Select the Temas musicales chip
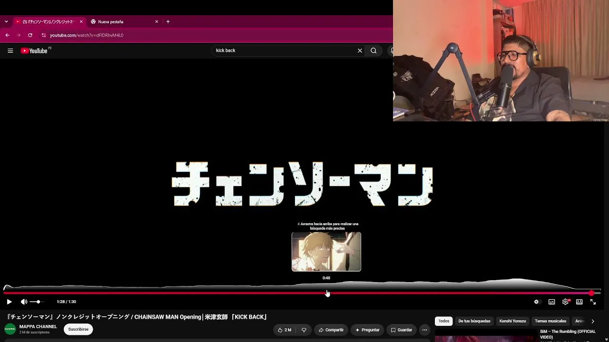 pyautogui.click(x=550, y=321)
